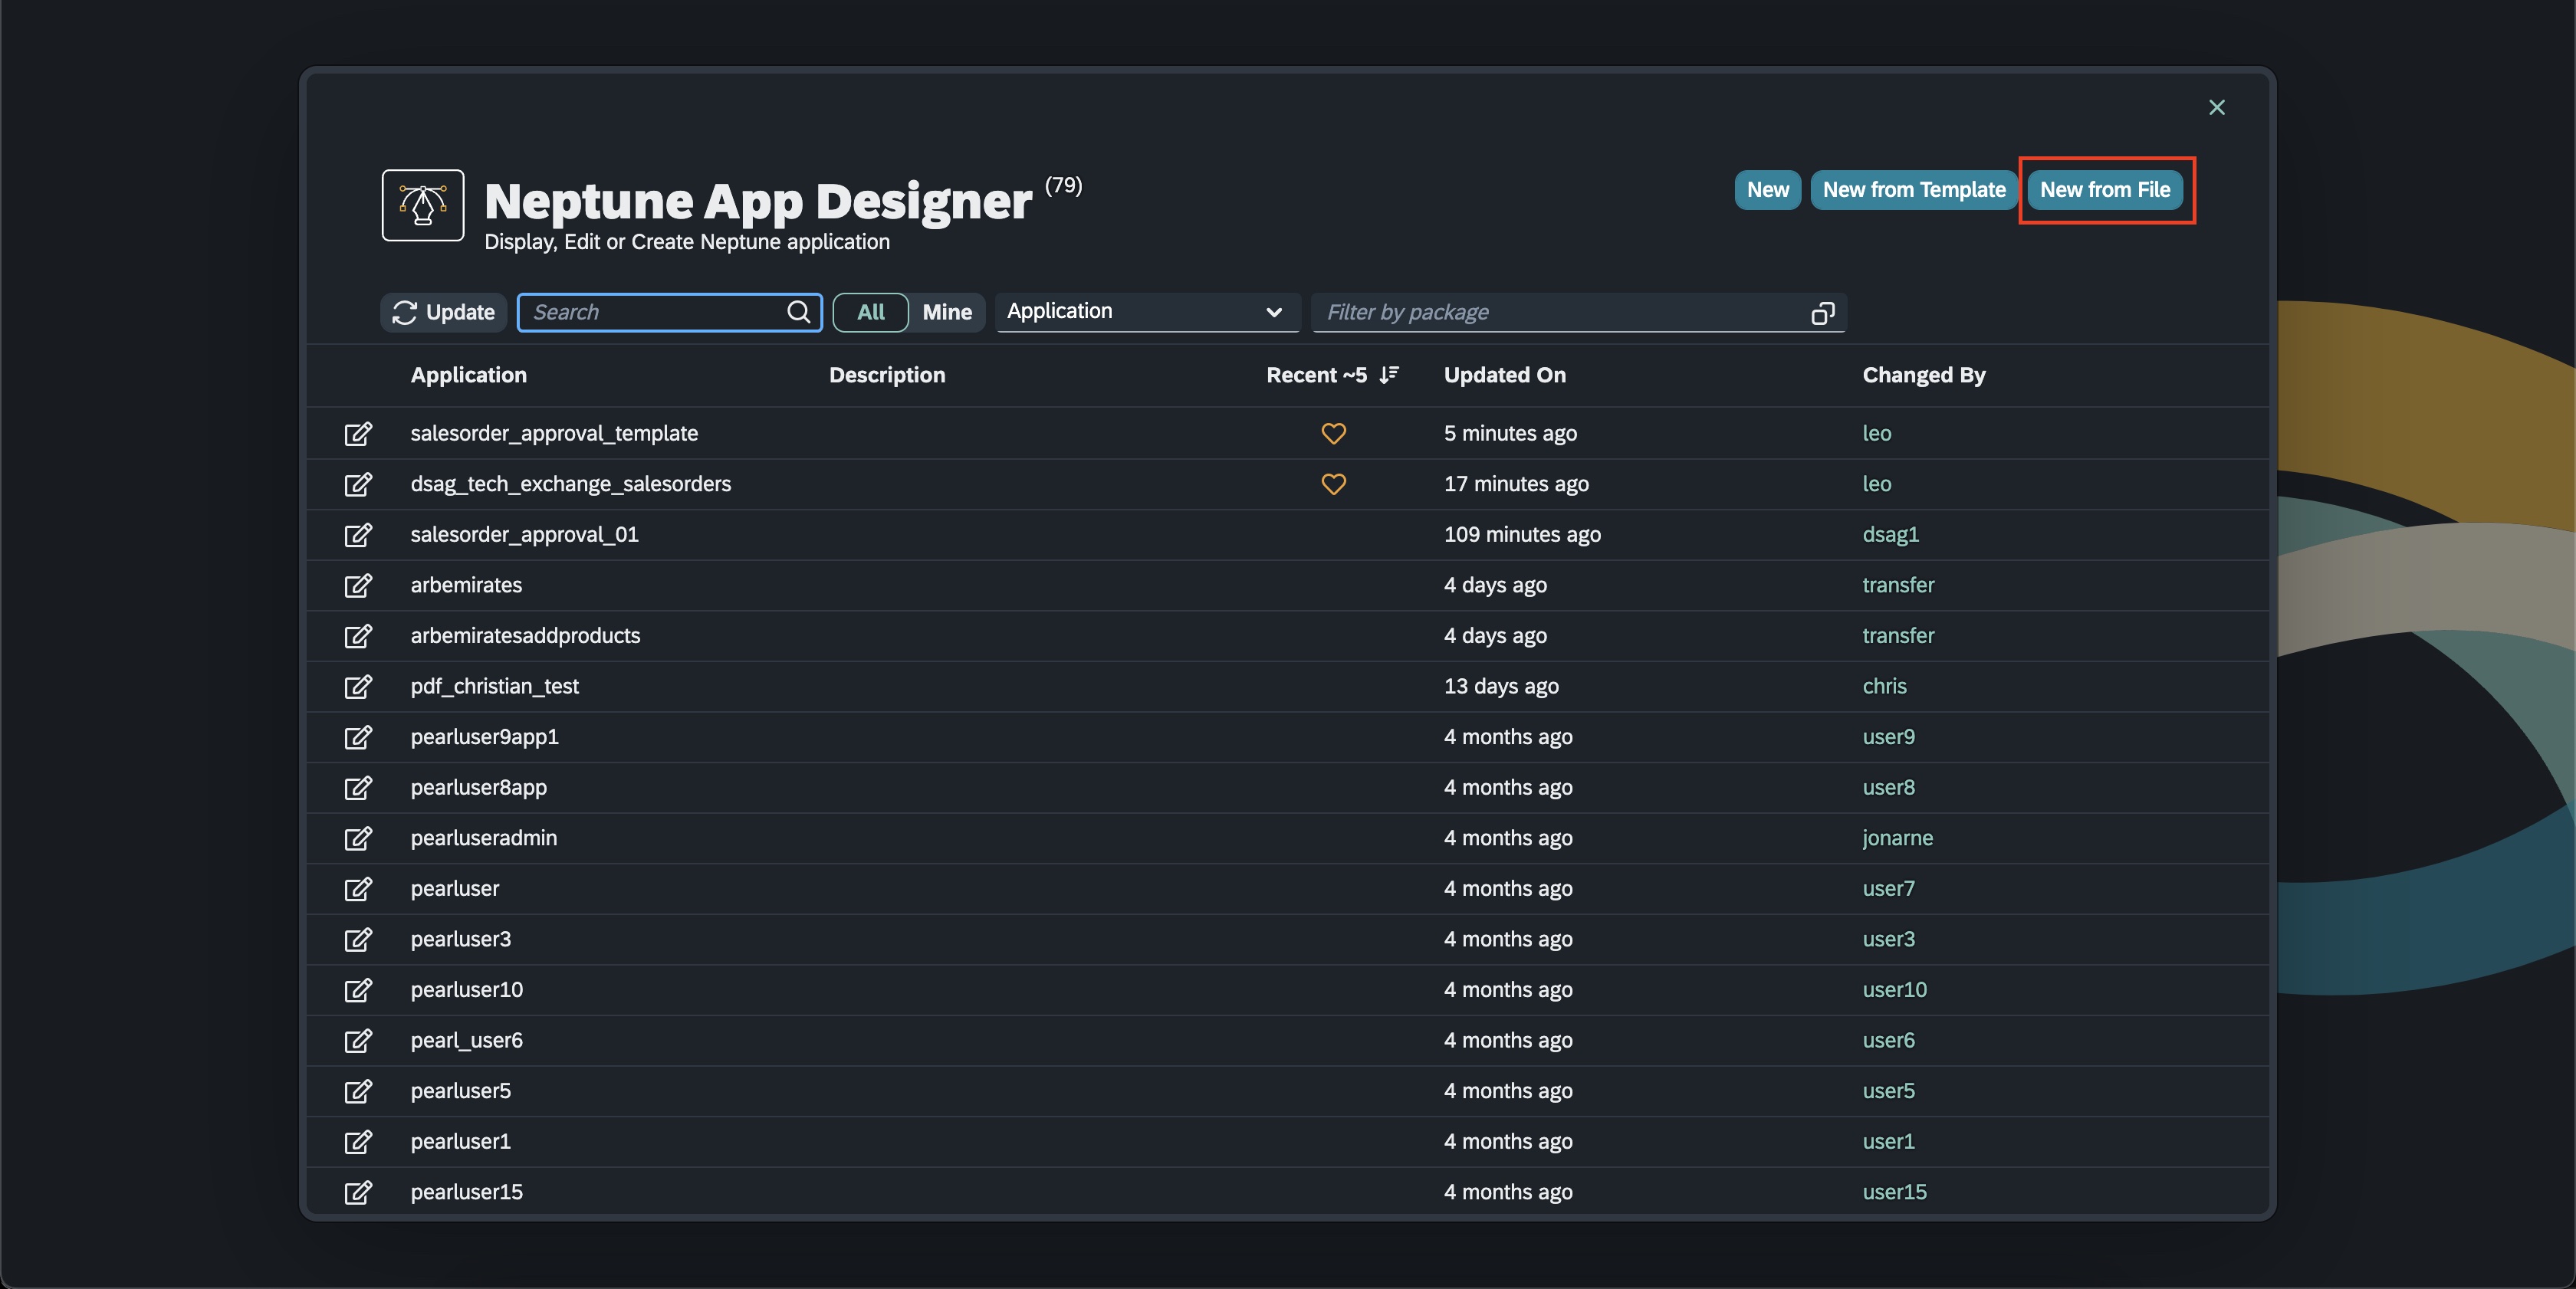Switch filter to Mine
The height and width of the screenshot is (1289, 2576).
coord(946,313)
